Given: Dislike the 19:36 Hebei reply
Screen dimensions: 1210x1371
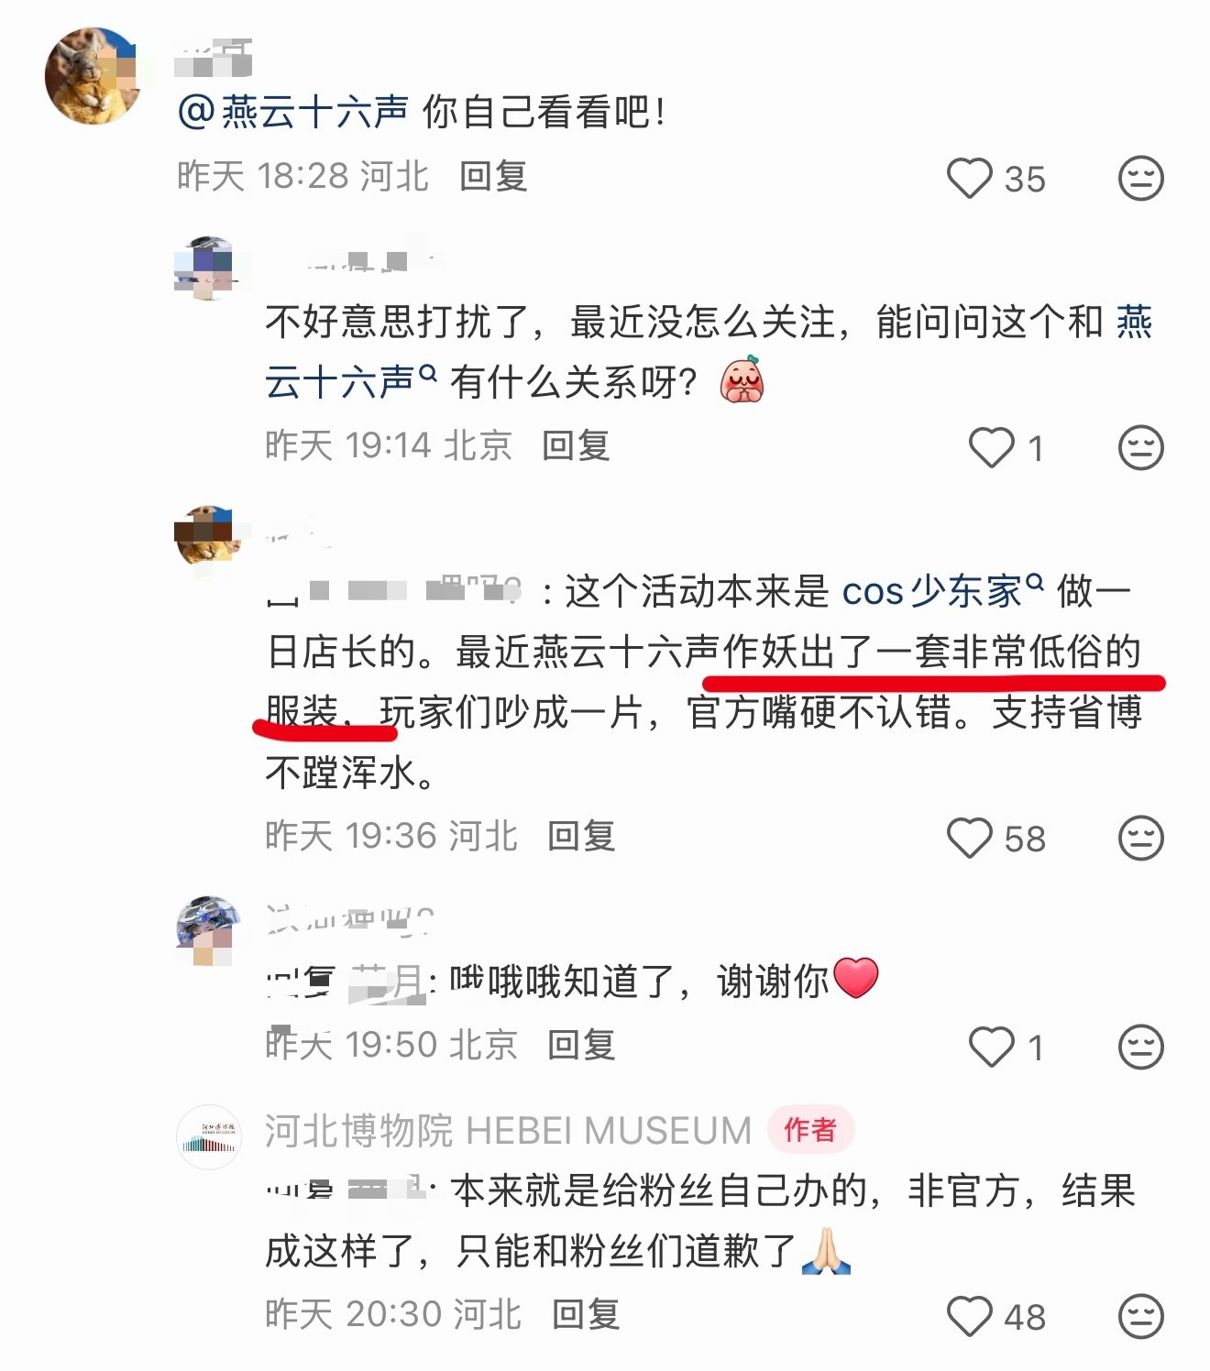Looking at the screenshot, I should click(x=1141, y=838).
